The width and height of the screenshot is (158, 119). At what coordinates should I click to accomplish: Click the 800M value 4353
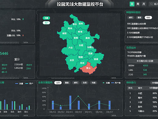146,66
